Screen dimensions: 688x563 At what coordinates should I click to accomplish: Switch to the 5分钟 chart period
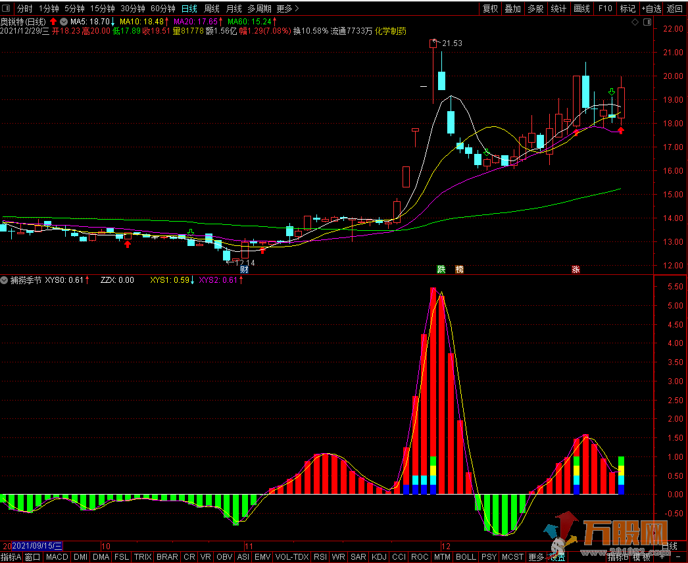[74, 9]
